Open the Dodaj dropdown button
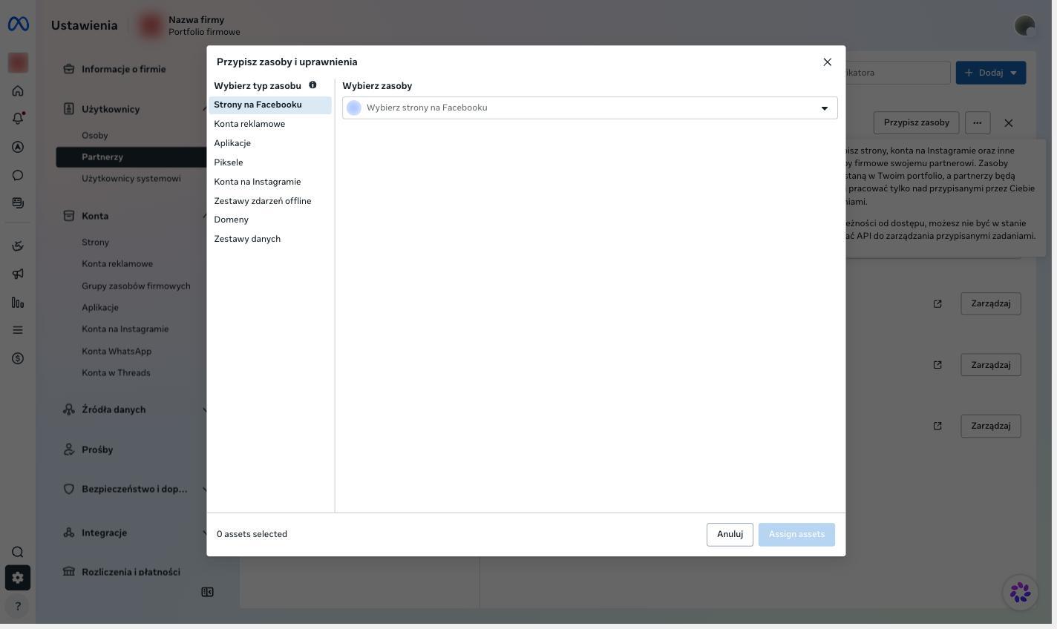Viewport: 1057px width, 629px height. tap(991, 73)
